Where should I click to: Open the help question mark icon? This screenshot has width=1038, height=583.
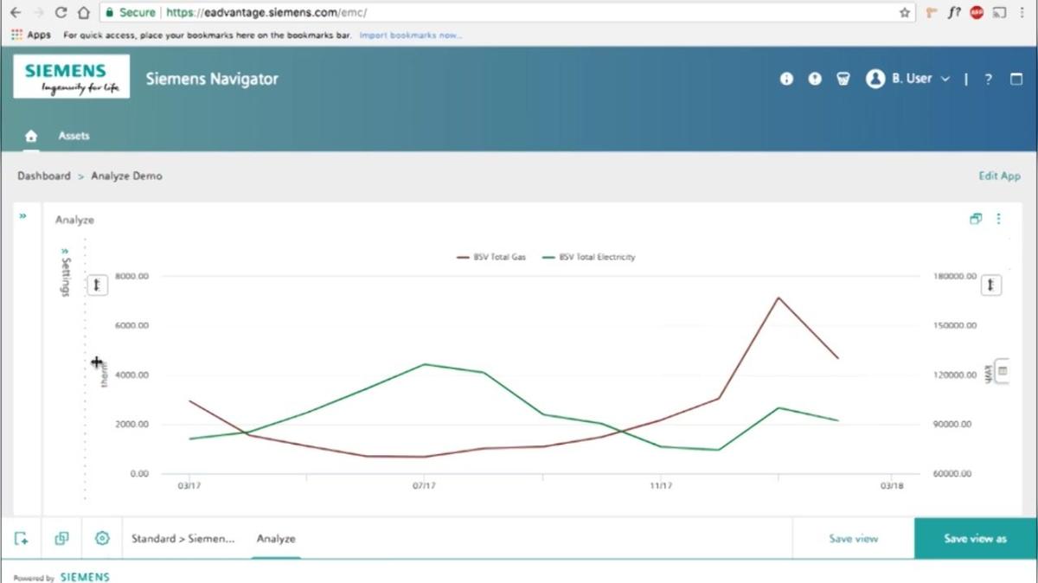point(989,79)
